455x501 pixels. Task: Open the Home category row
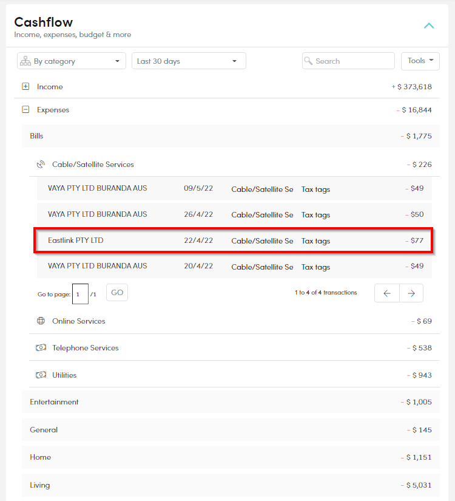click(x=231, y=457)
